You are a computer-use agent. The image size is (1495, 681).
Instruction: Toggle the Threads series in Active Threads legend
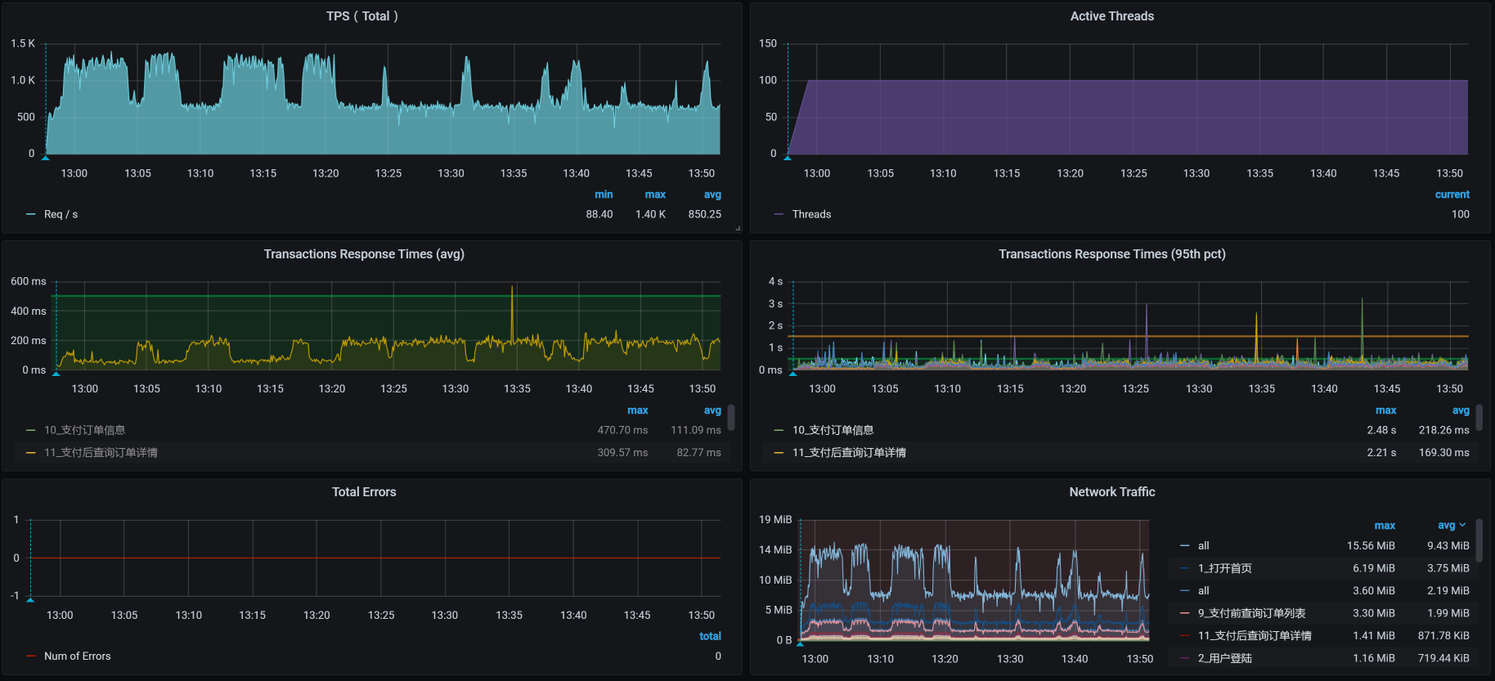pos(811,214)
